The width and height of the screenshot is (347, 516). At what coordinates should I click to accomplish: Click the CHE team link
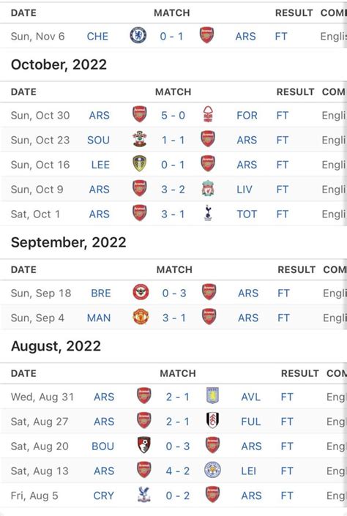(97, 36)
